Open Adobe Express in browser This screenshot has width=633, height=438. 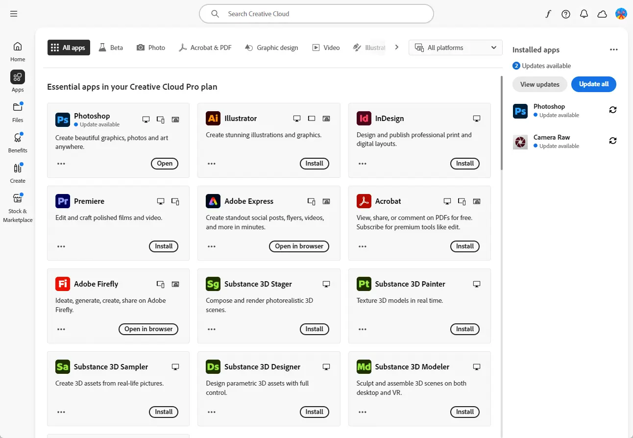click(299, 246)
